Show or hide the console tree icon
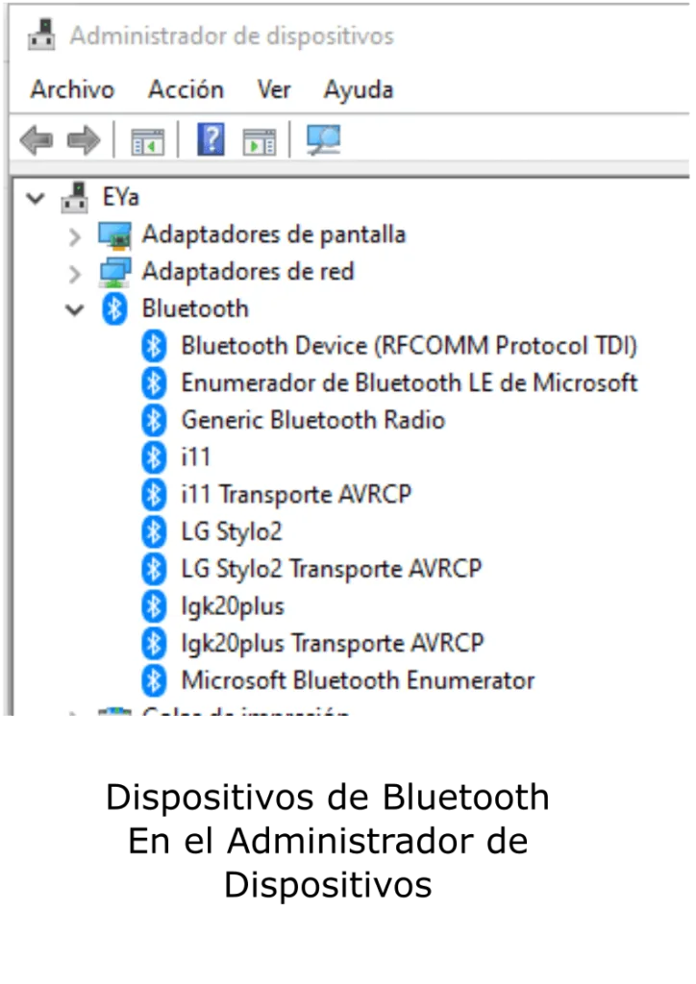Image resolution: width=696 pixels, height=984 pixels. [147, 140]
